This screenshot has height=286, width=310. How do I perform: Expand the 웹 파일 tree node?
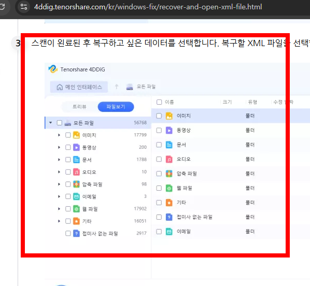click(59, 209)
